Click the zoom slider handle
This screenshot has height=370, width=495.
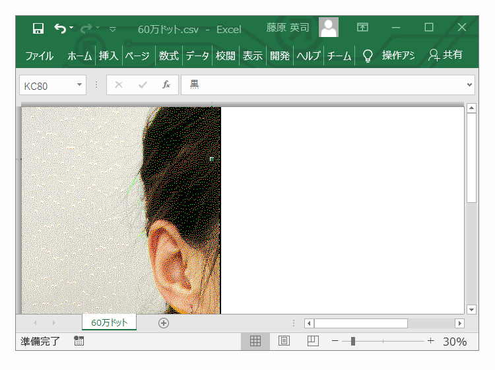click(353, 341)
